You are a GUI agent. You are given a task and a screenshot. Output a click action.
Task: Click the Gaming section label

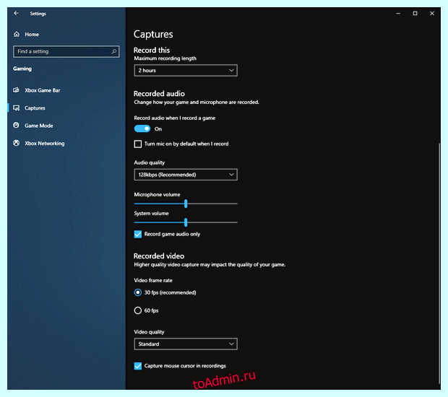(x=22, y=69)
